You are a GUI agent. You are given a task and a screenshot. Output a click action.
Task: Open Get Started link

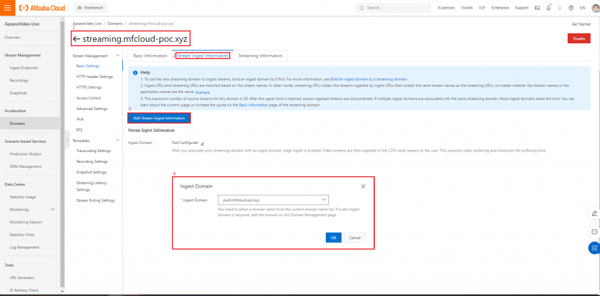click(x=581, y=24)
